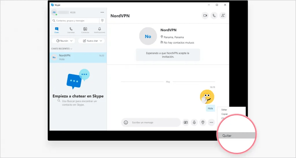
Task: Click the contact card share icon
Action: 186,122
